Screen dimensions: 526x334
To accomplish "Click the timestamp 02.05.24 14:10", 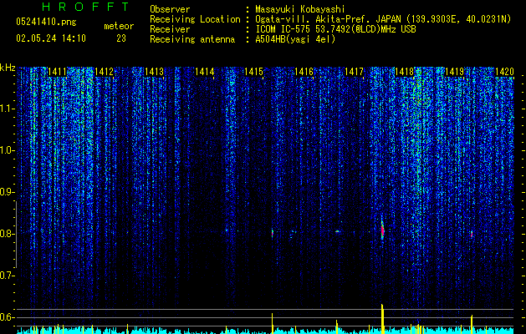I will (x=51, y=38).
